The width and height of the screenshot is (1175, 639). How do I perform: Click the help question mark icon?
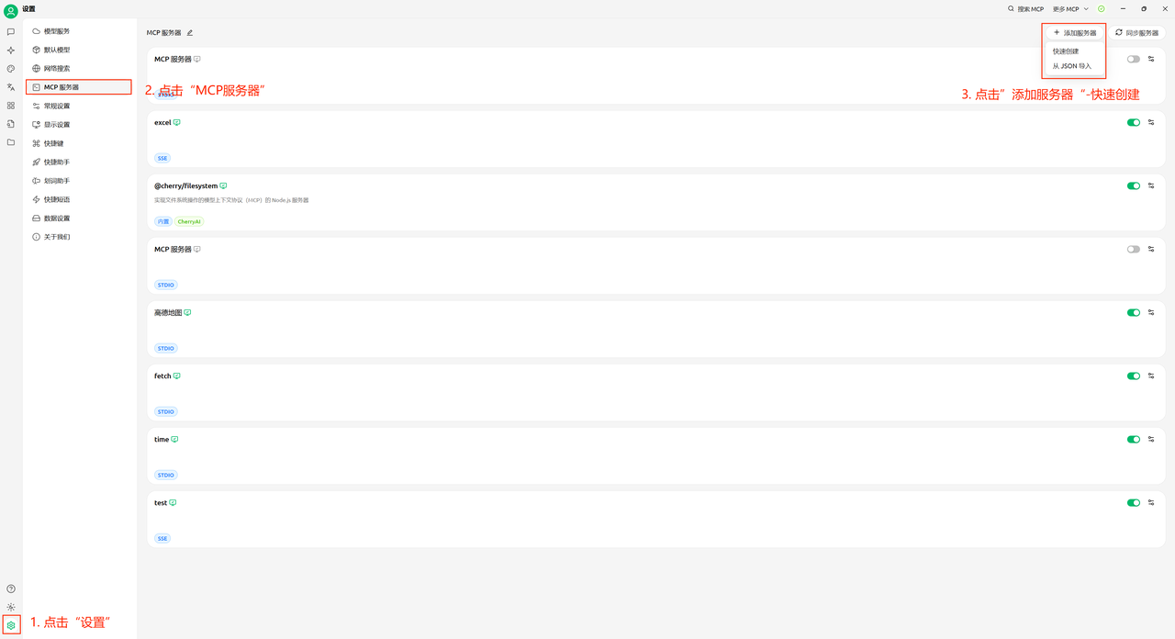coord(11,589)
